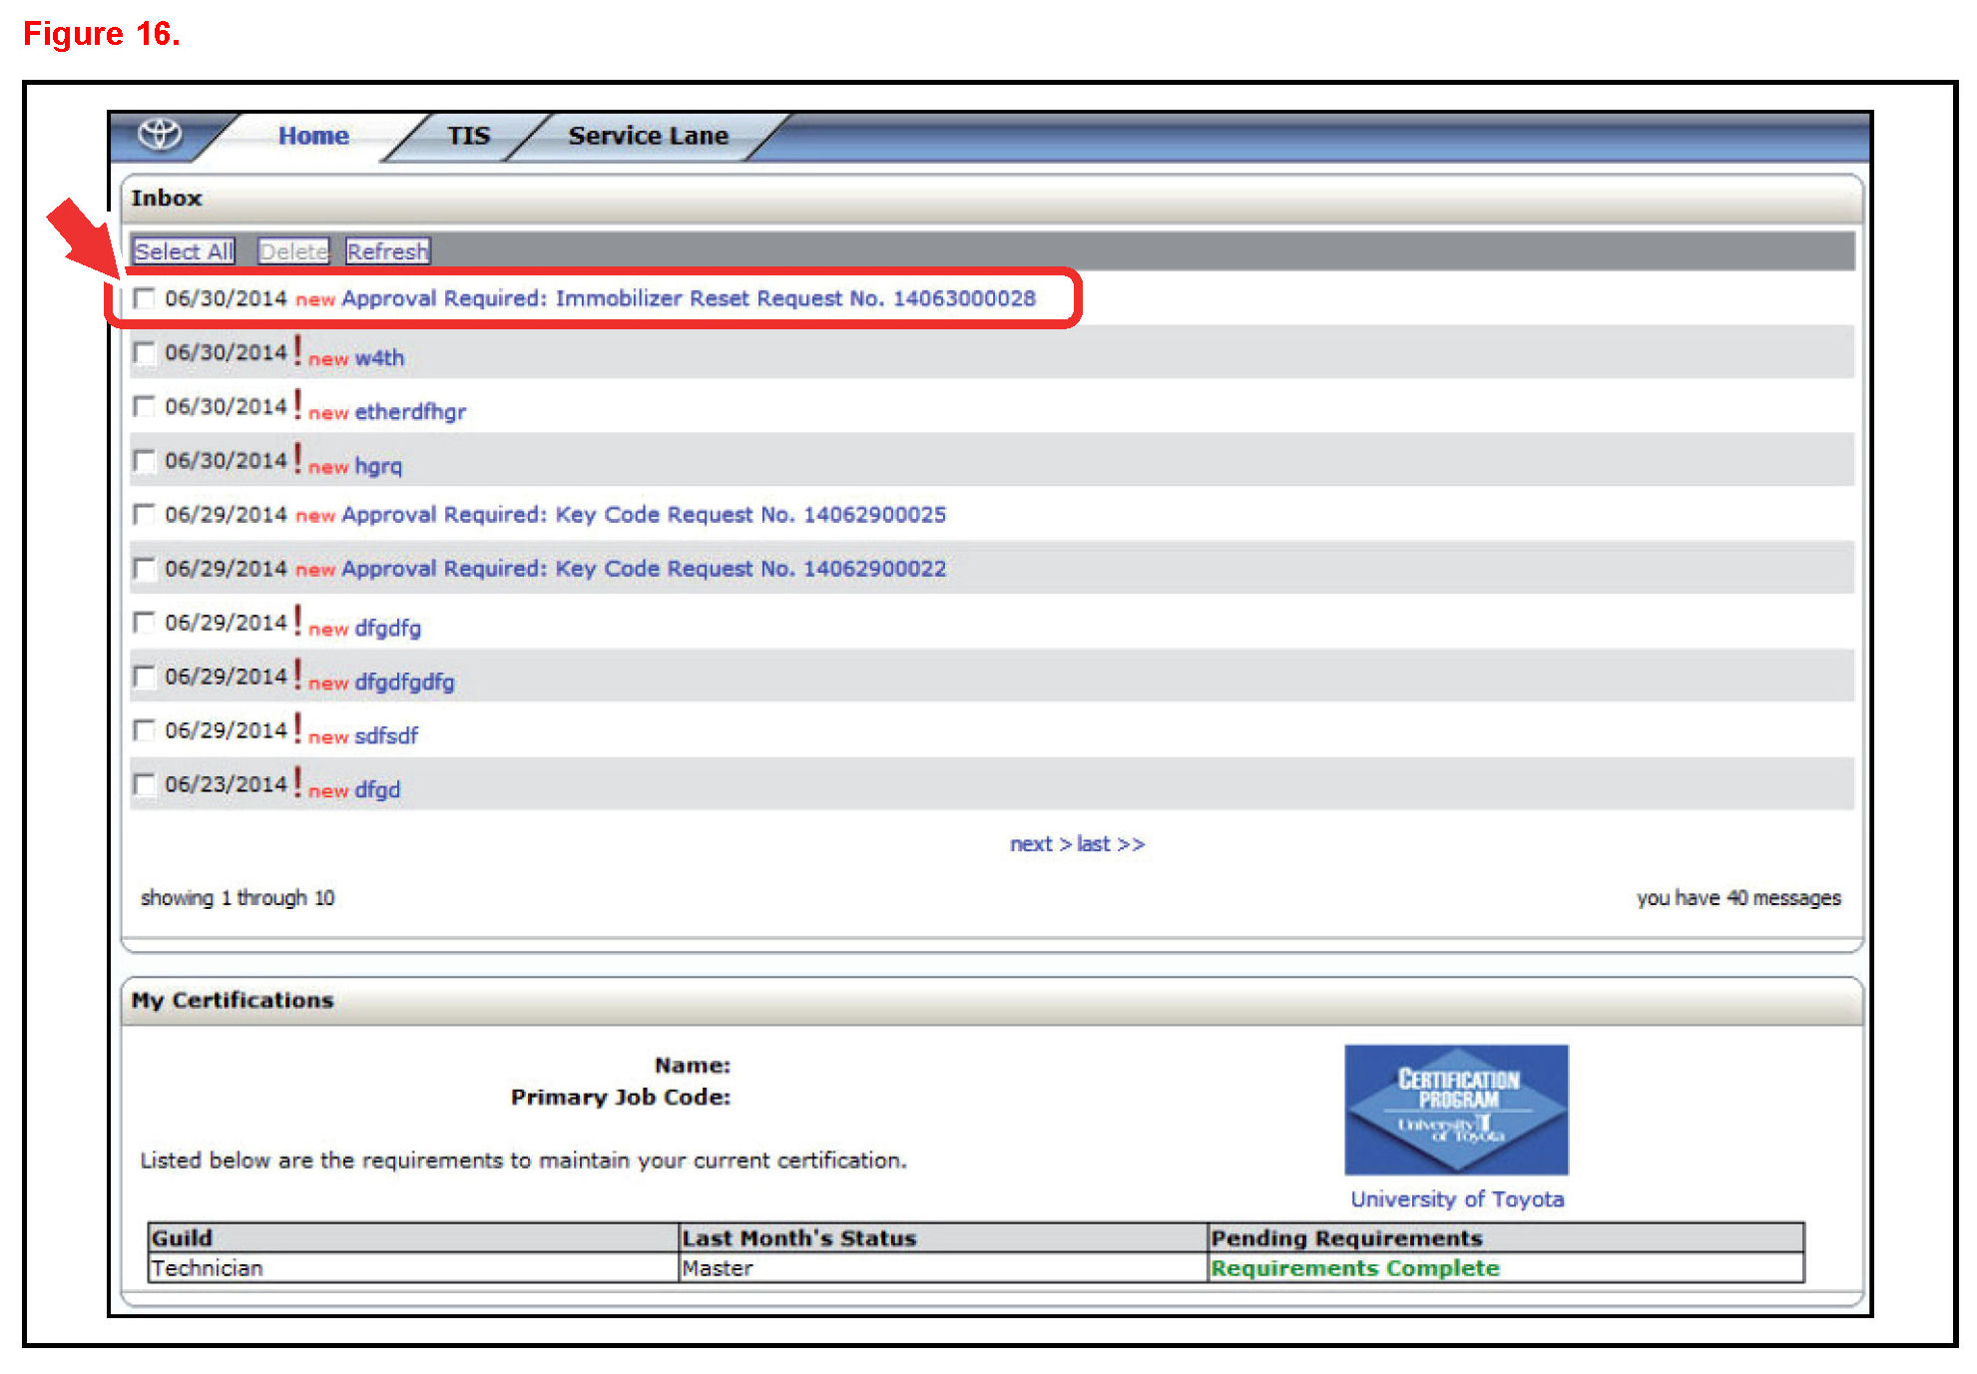Open the Service Lane tab
Viewport: 1977px width, 1374px height.
tap(648, 136)
